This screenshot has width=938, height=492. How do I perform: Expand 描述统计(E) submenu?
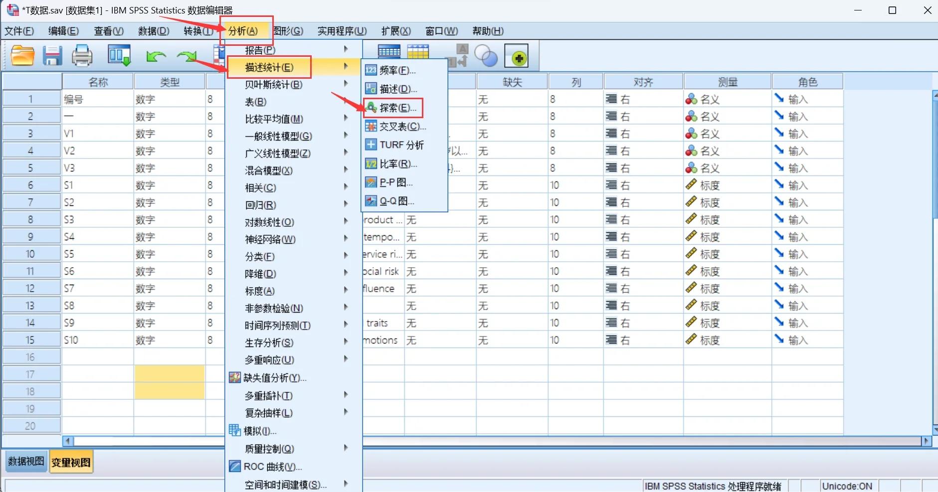(x=294, y=67)
